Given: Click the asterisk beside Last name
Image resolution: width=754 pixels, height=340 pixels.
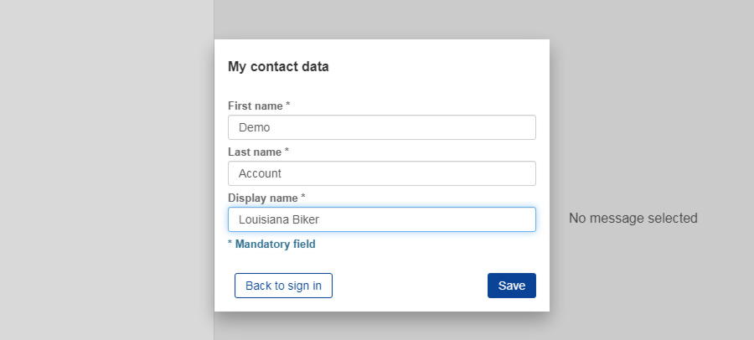Looking at the screenshot, I should (287, 152).
